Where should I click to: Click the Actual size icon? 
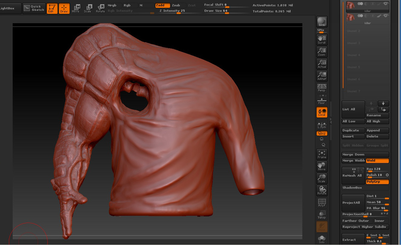(322, 64)
